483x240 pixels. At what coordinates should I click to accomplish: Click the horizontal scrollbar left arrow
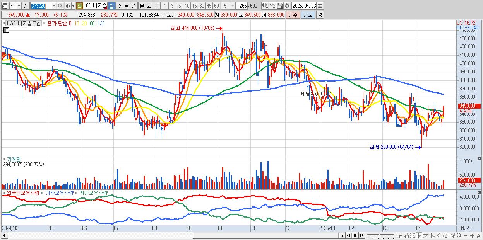click(3, 235)
